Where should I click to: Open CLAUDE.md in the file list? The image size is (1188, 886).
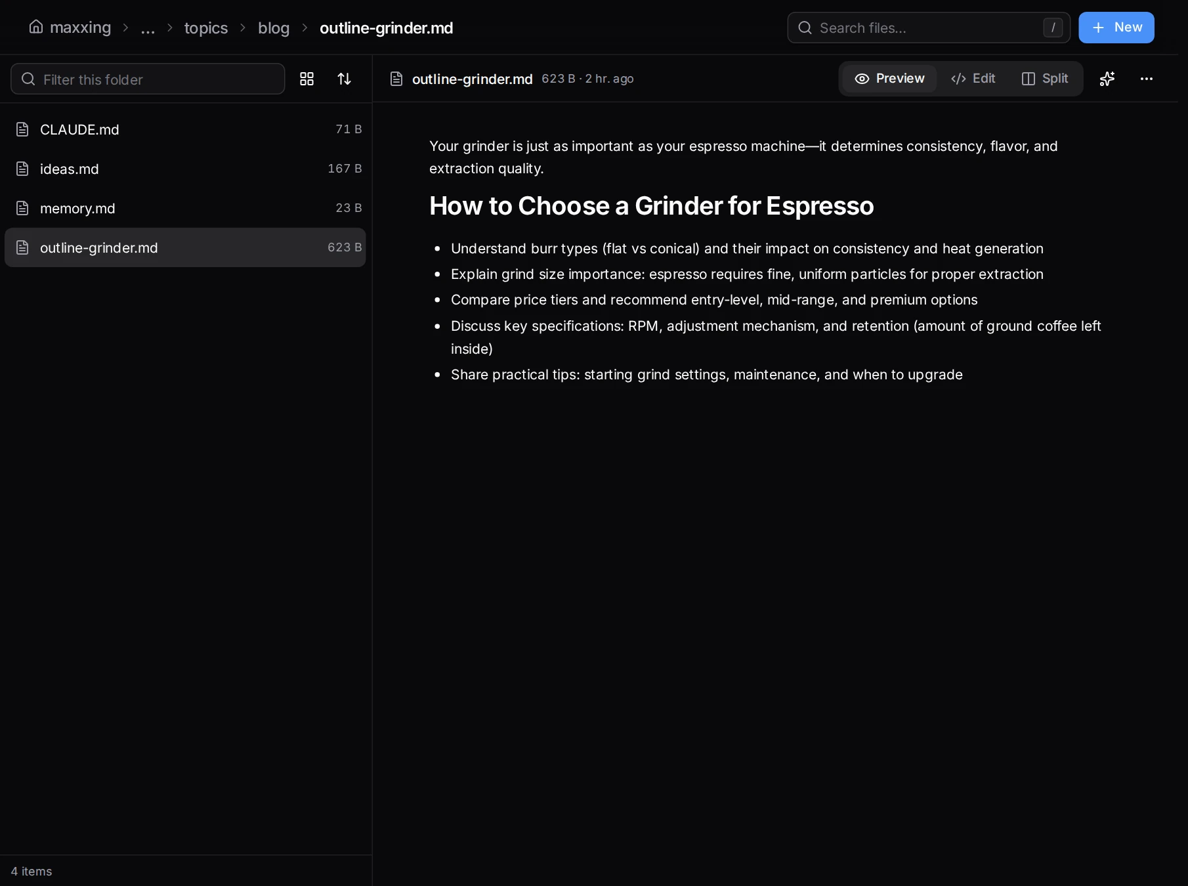(185, 129)
